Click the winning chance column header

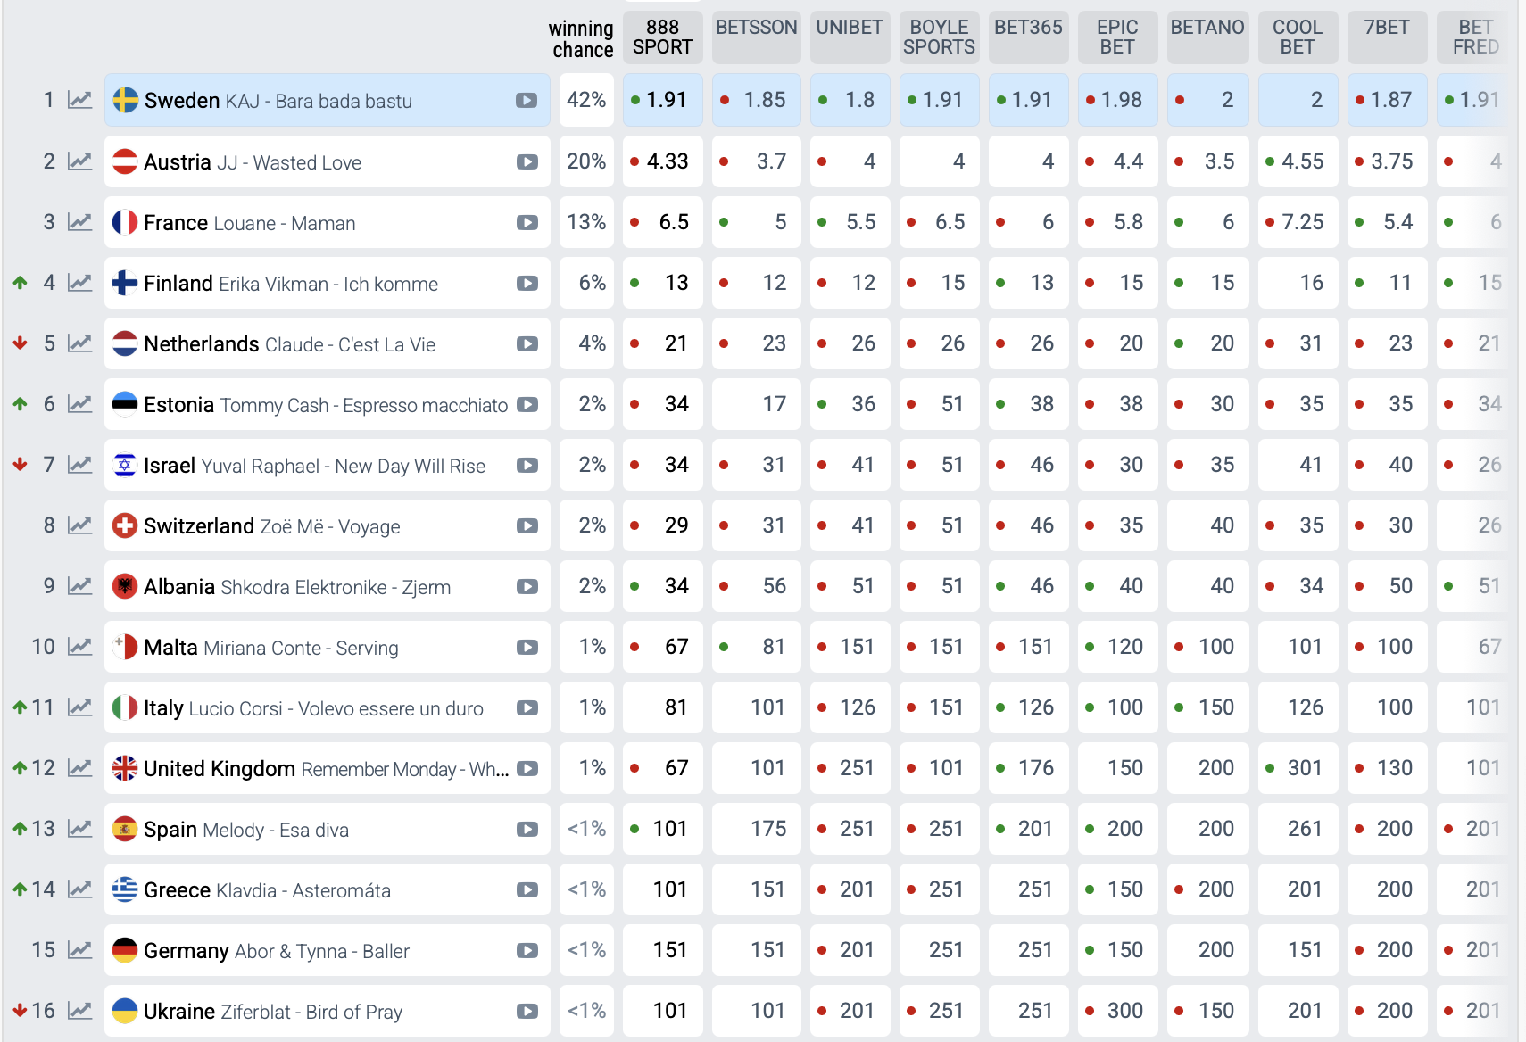tap(582, 39)
